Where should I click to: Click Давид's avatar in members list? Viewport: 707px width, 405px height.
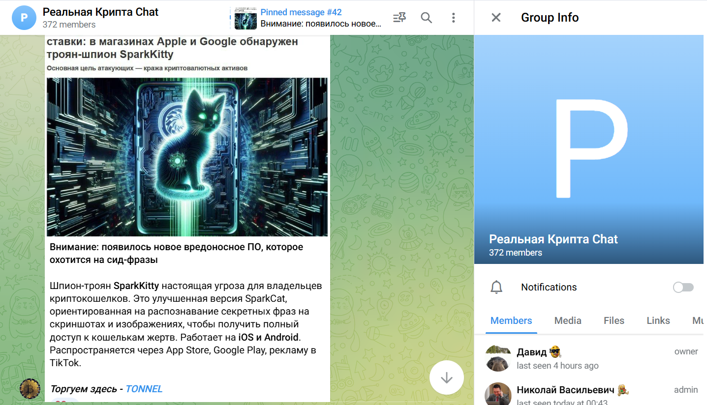tap(498, 358)
